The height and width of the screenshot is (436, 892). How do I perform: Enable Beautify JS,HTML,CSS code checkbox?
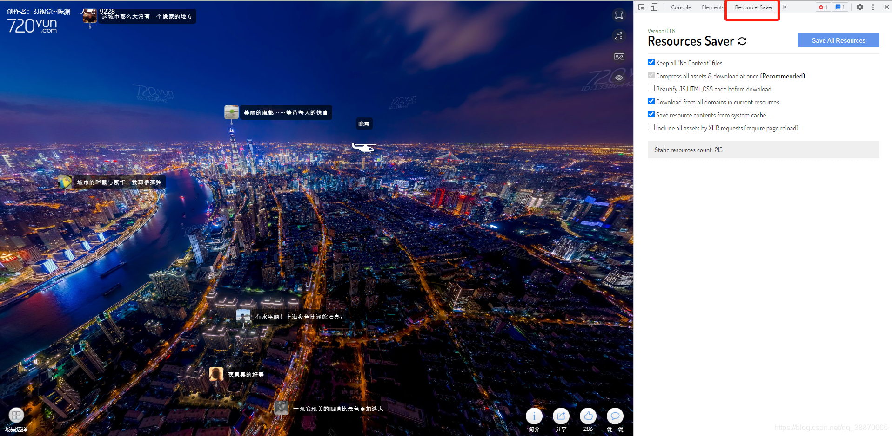[651, 88]
